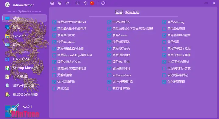Click 全选 select all link

pos(119,12)
